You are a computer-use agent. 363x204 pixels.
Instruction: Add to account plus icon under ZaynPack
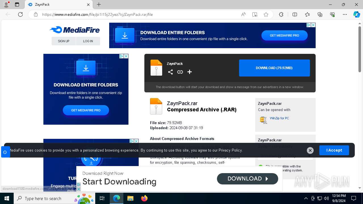(190, 72)
